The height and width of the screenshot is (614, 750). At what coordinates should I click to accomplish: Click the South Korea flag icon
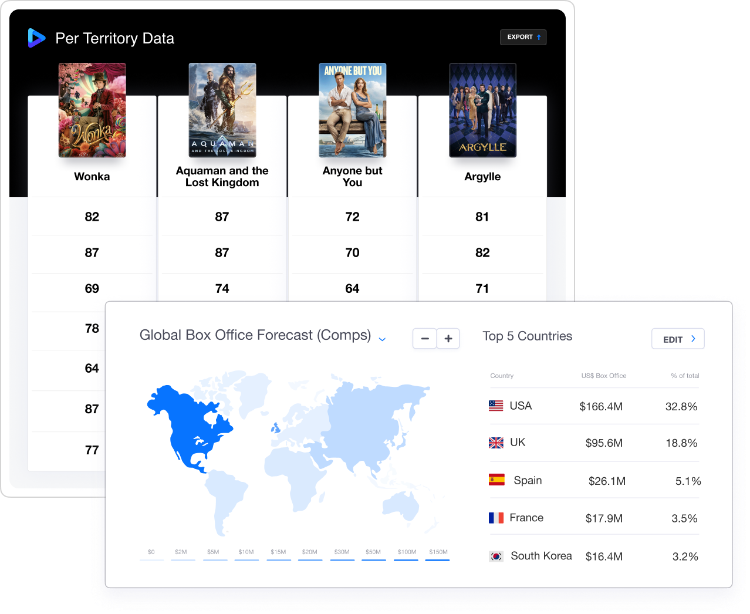pyautogui.click(x=496, y=556)
